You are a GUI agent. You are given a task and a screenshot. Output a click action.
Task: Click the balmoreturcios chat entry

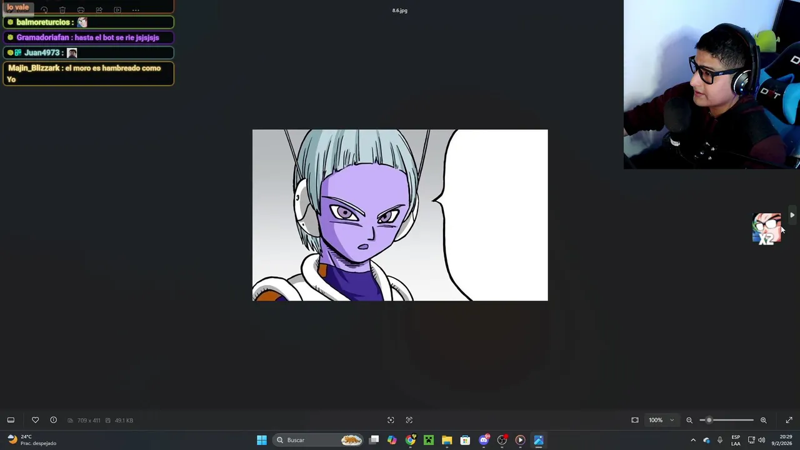(x=87, y=22)
